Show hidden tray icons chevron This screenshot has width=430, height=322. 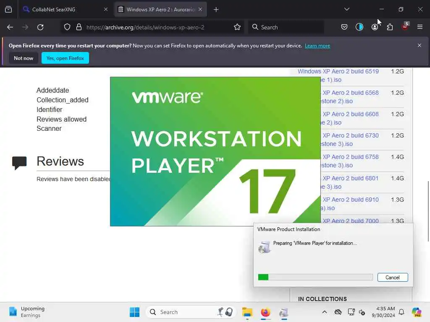[x=325, y=312]
